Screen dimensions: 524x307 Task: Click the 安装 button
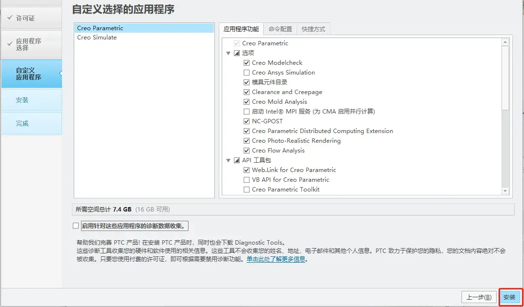510,297
